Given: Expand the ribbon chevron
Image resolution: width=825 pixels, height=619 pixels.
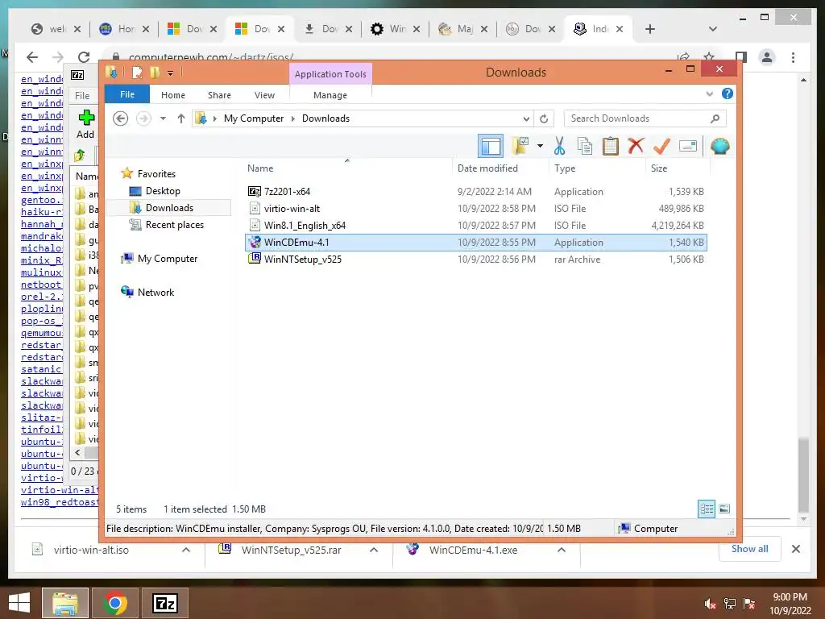Looking at the screenshot, I should click(709, 93).
